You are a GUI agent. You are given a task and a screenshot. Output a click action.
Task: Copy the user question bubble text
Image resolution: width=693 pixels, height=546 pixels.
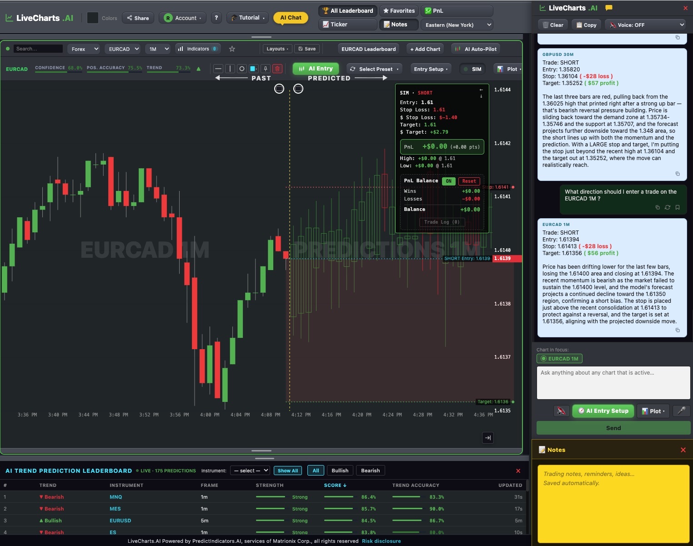click(658, 207)
